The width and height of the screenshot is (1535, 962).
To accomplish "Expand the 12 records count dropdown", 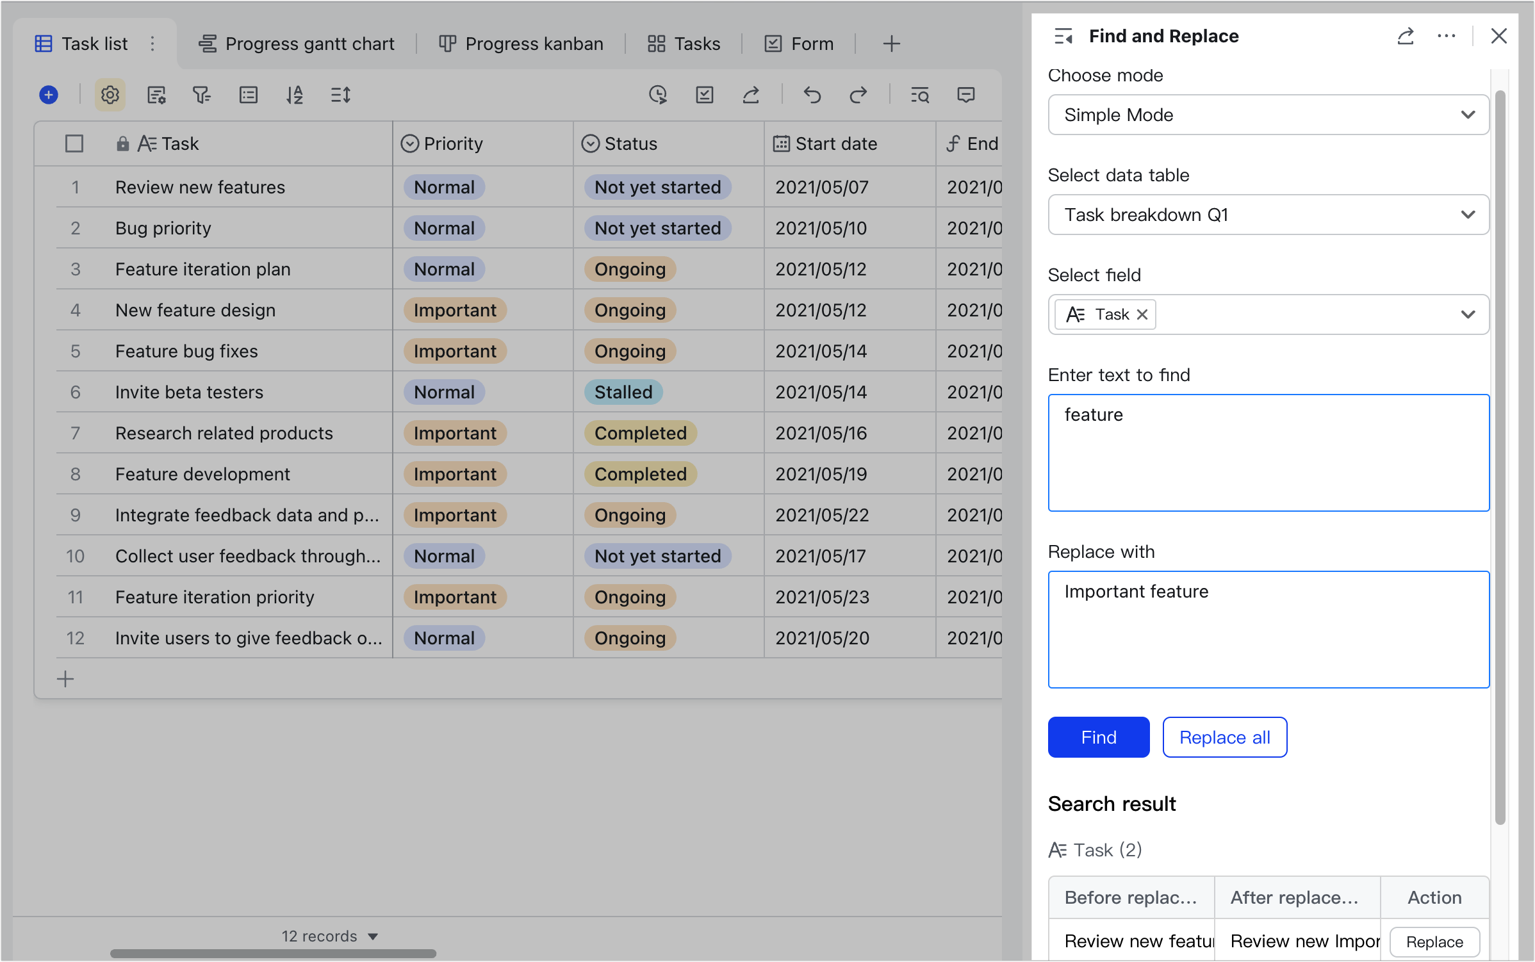I will (373, 936).
